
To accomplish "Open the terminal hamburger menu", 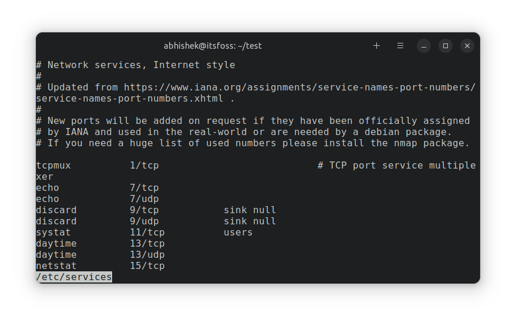I will (400, 46).
